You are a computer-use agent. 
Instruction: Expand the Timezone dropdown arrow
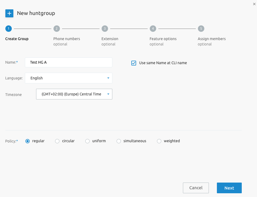pos(108,94)
